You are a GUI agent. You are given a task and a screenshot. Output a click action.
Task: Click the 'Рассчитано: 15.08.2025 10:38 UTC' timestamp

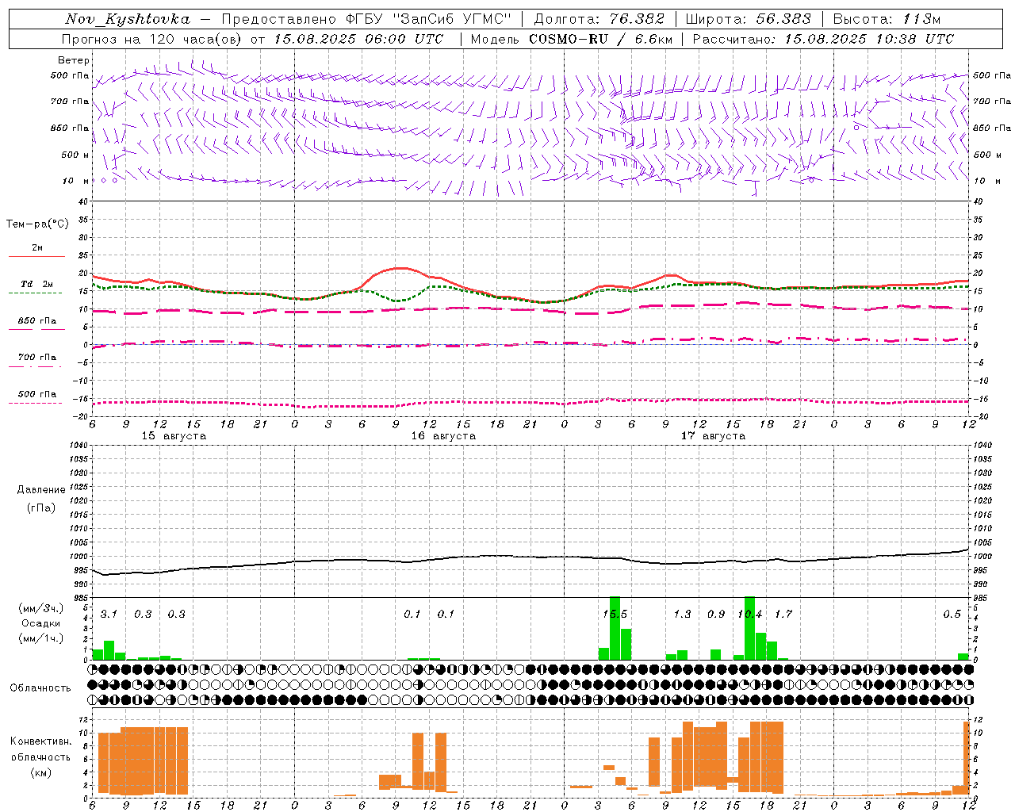point(823,39)
